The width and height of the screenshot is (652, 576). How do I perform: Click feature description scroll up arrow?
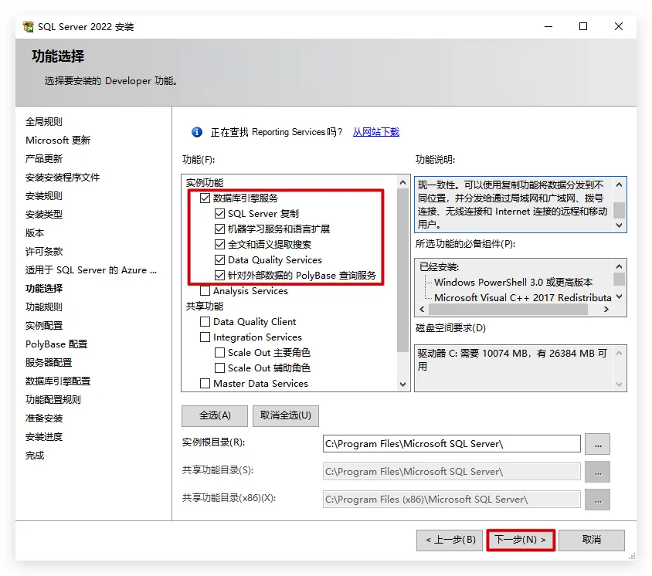pyautogui.click(x=619, y=185)
